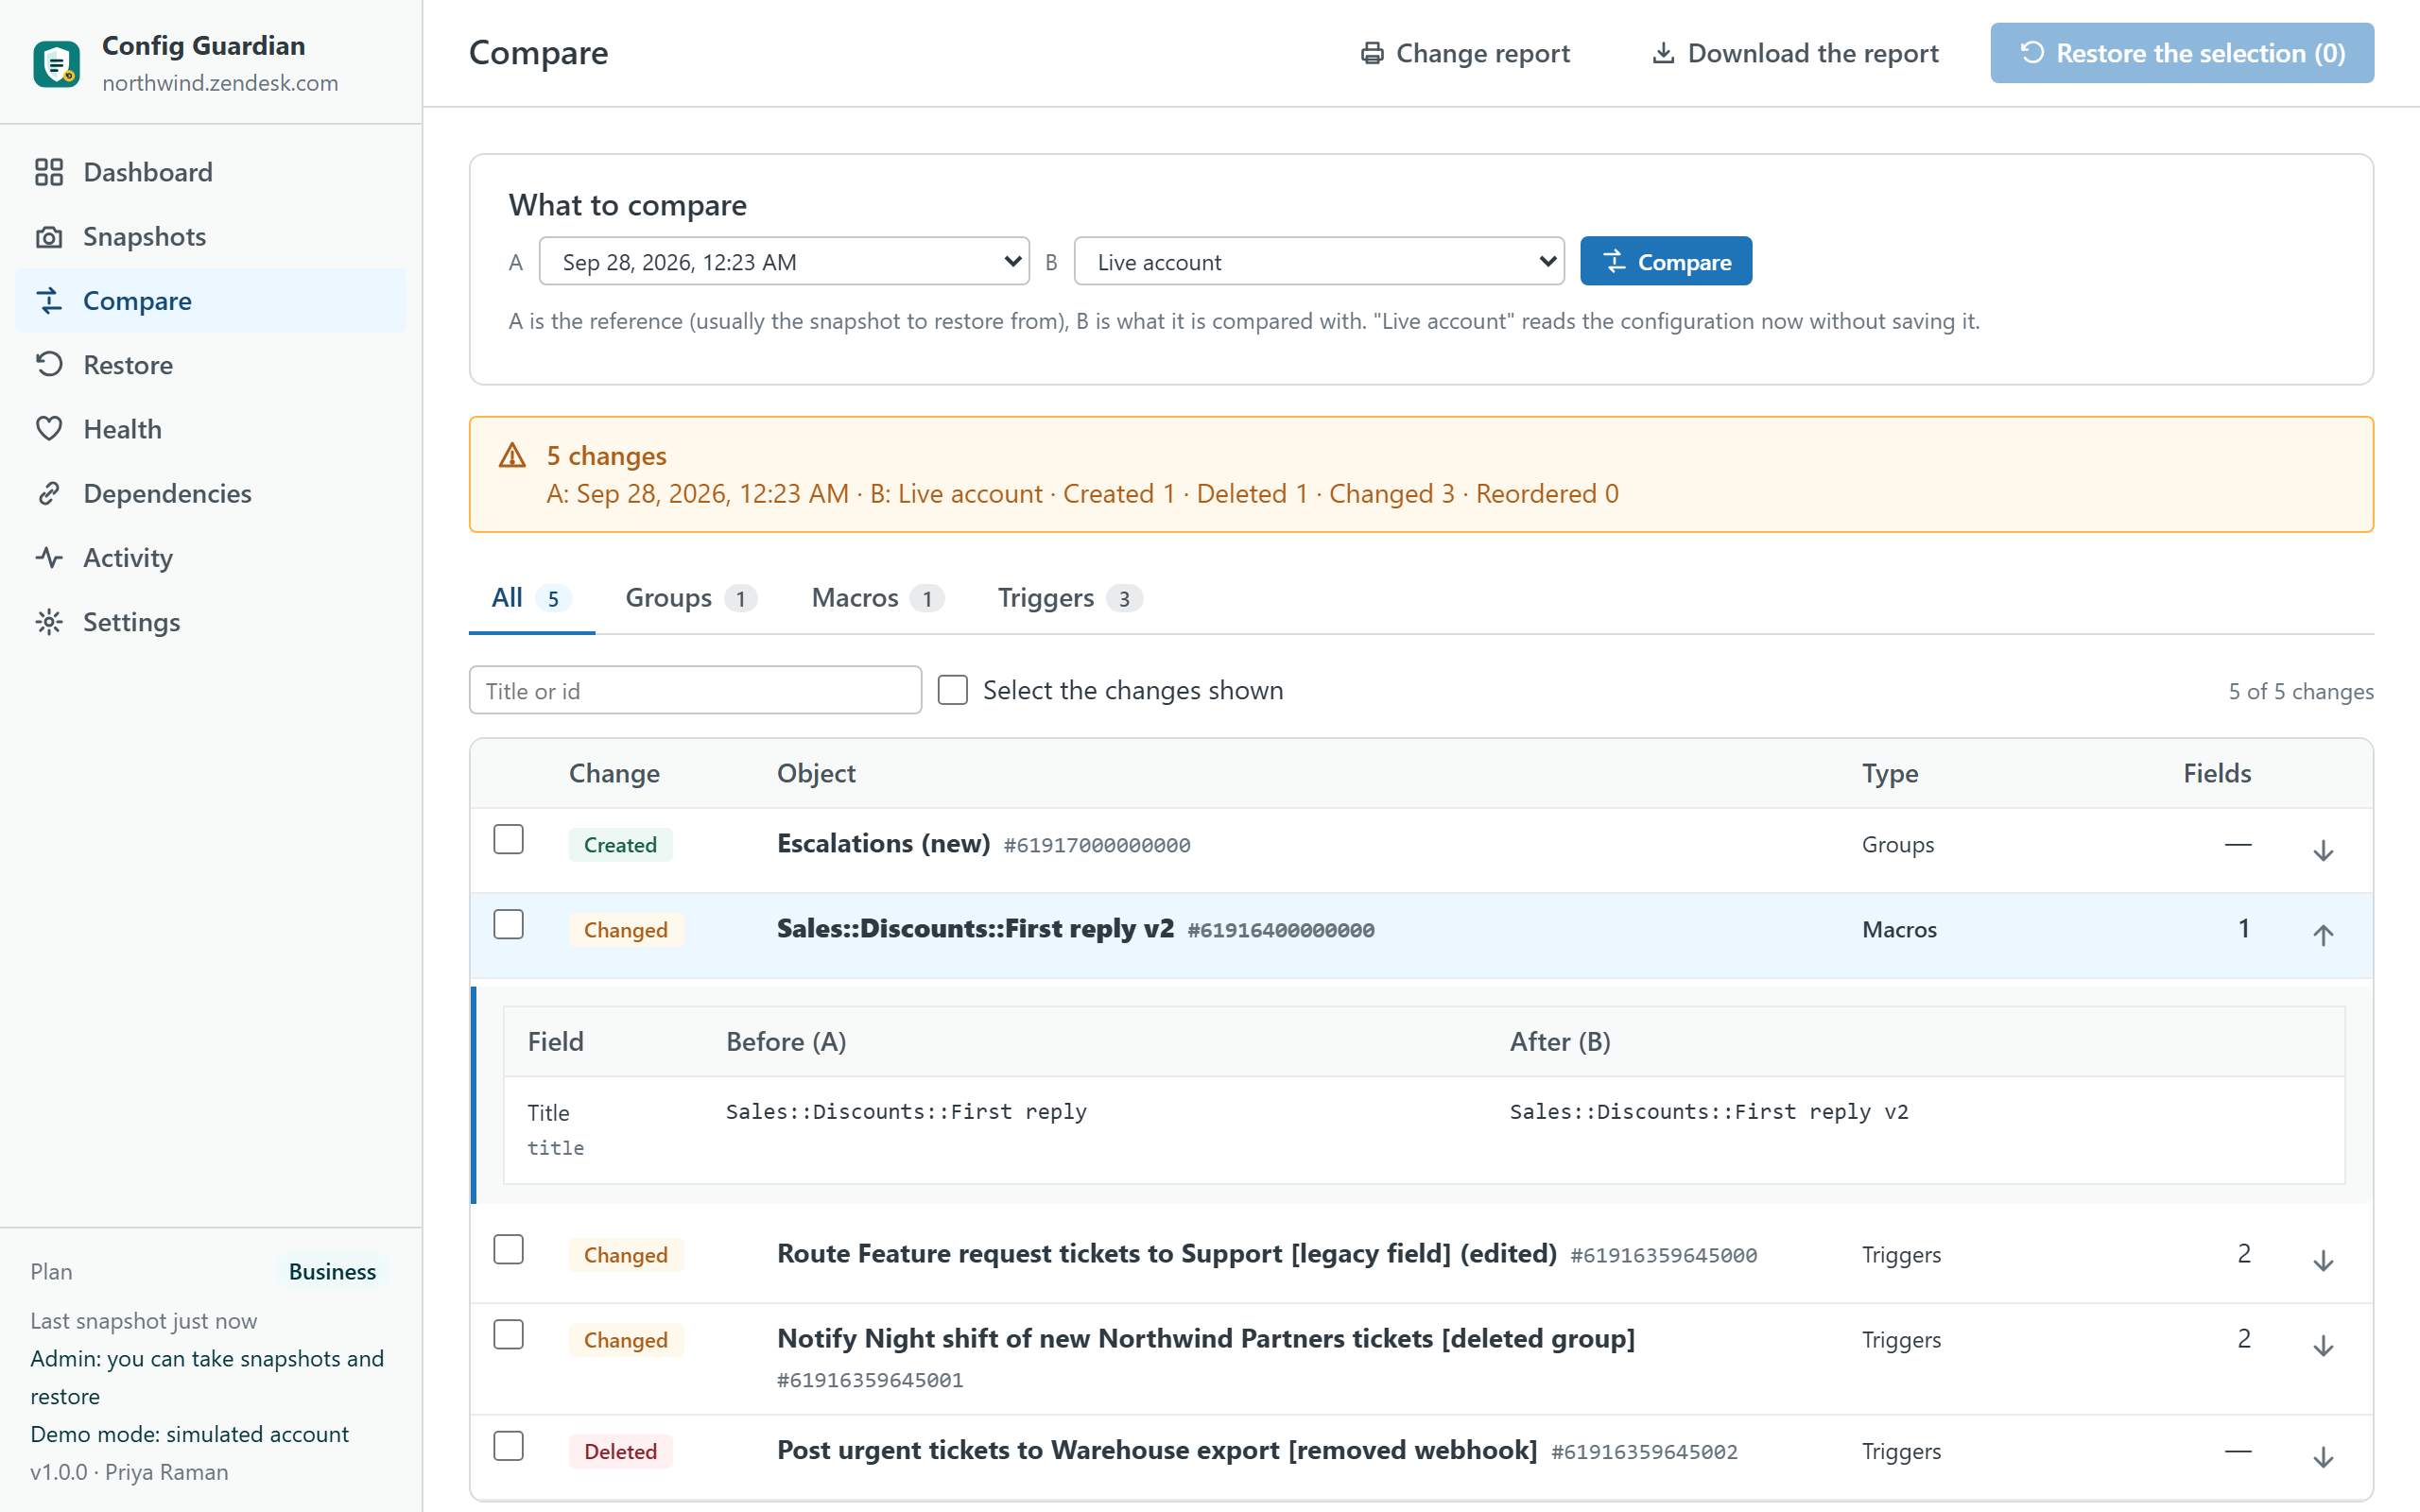Open the Dashboard page

tap(211, 172)
